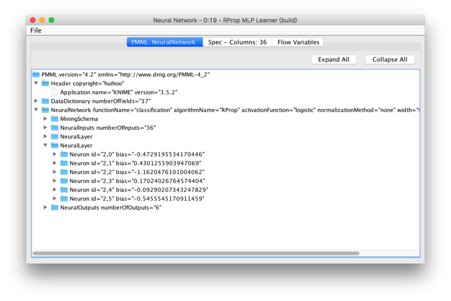Collapse the NeuralNetwork node arrow

(x=37, y=110)
